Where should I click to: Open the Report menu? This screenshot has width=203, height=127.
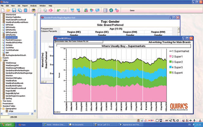(25, 6)
